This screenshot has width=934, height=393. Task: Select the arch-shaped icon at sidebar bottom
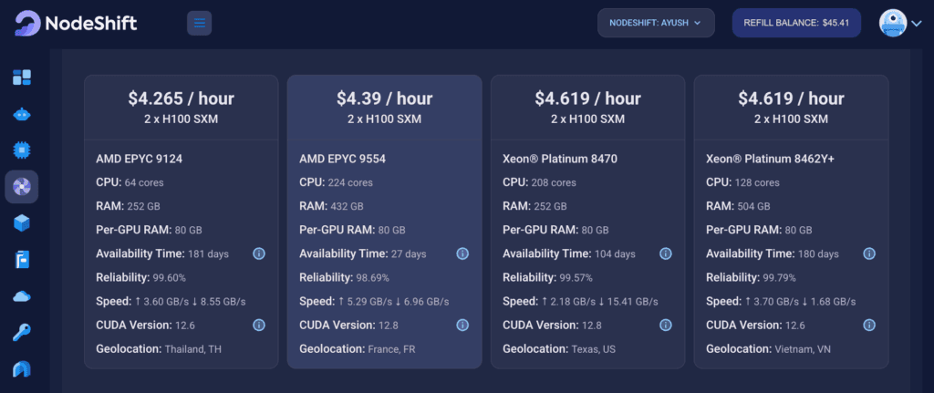point(22,369)
